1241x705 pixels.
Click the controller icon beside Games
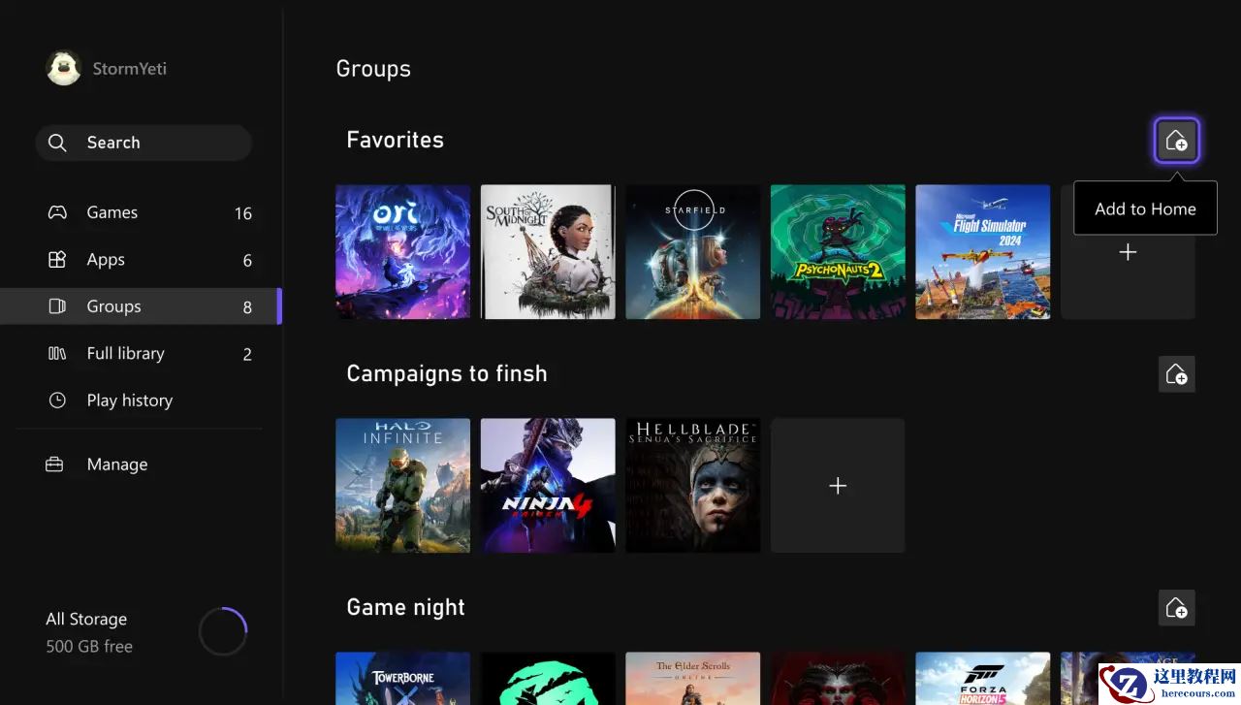(57, 212)
